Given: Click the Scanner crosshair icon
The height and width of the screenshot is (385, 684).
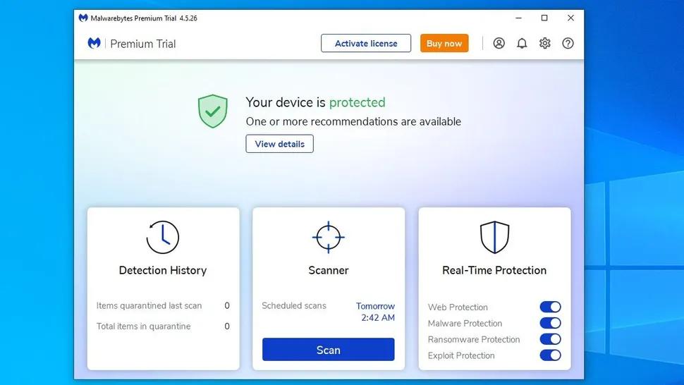Looking at the screenshot, I should (x=329, y=238).
